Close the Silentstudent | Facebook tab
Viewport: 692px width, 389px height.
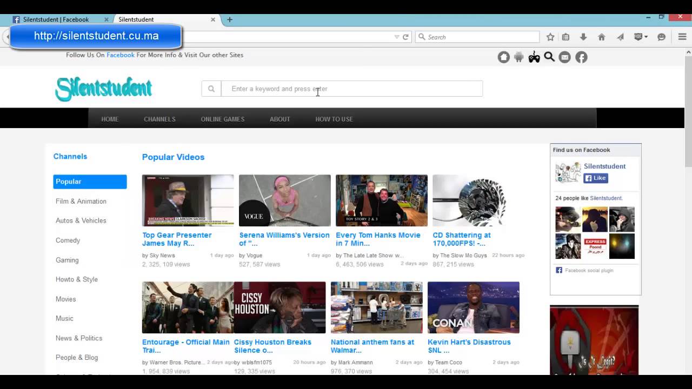click(x=106, y=19)
